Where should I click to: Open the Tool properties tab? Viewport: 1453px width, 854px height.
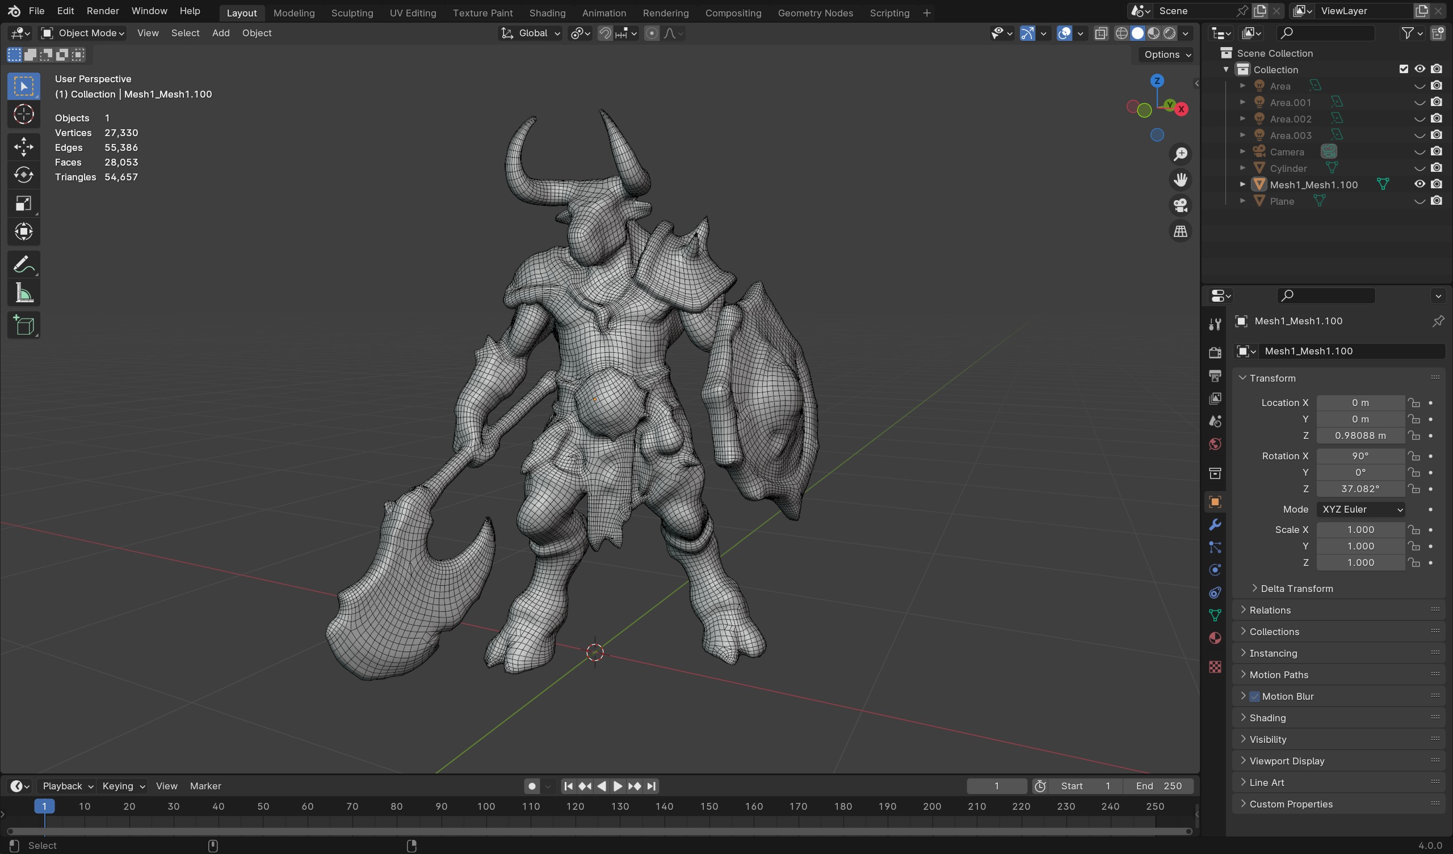pyautogui.click(x=1215, y=324)
